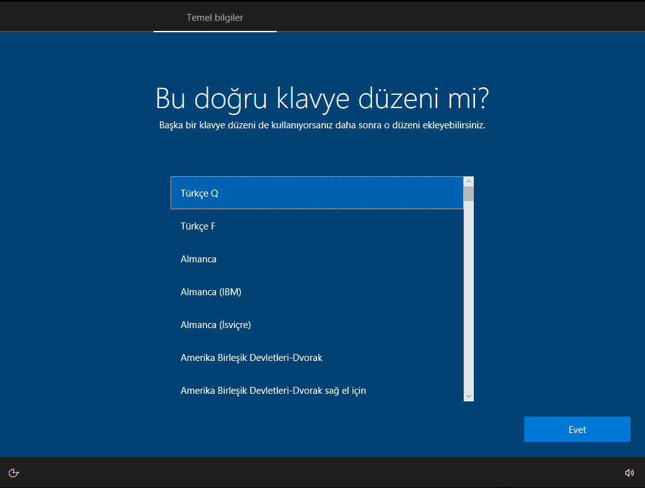
Task: Choose Türkçe F keyboard layout
Action: (x=316, y=226)
